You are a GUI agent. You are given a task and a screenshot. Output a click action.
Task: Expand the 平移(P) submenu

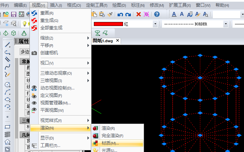(61, 46)
